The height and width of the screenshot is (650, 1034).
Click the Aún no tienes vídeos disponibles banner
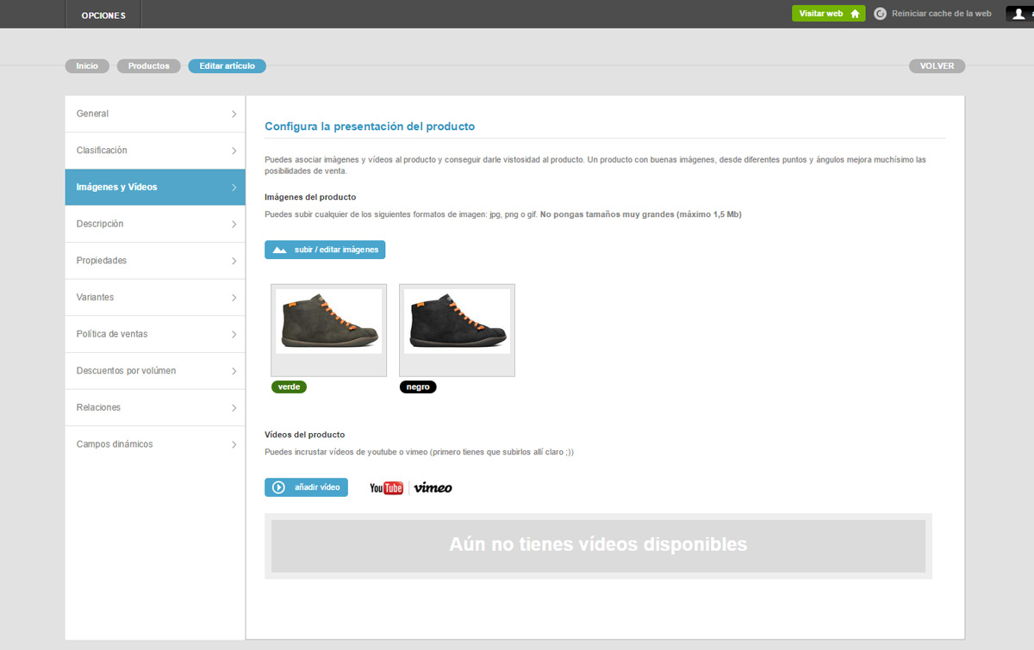598,546
